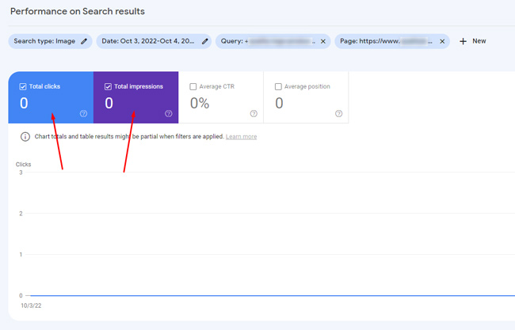The image size is (515, 330).
Task: Open help icon on Total clicks card
Action: tap(83, 114)
